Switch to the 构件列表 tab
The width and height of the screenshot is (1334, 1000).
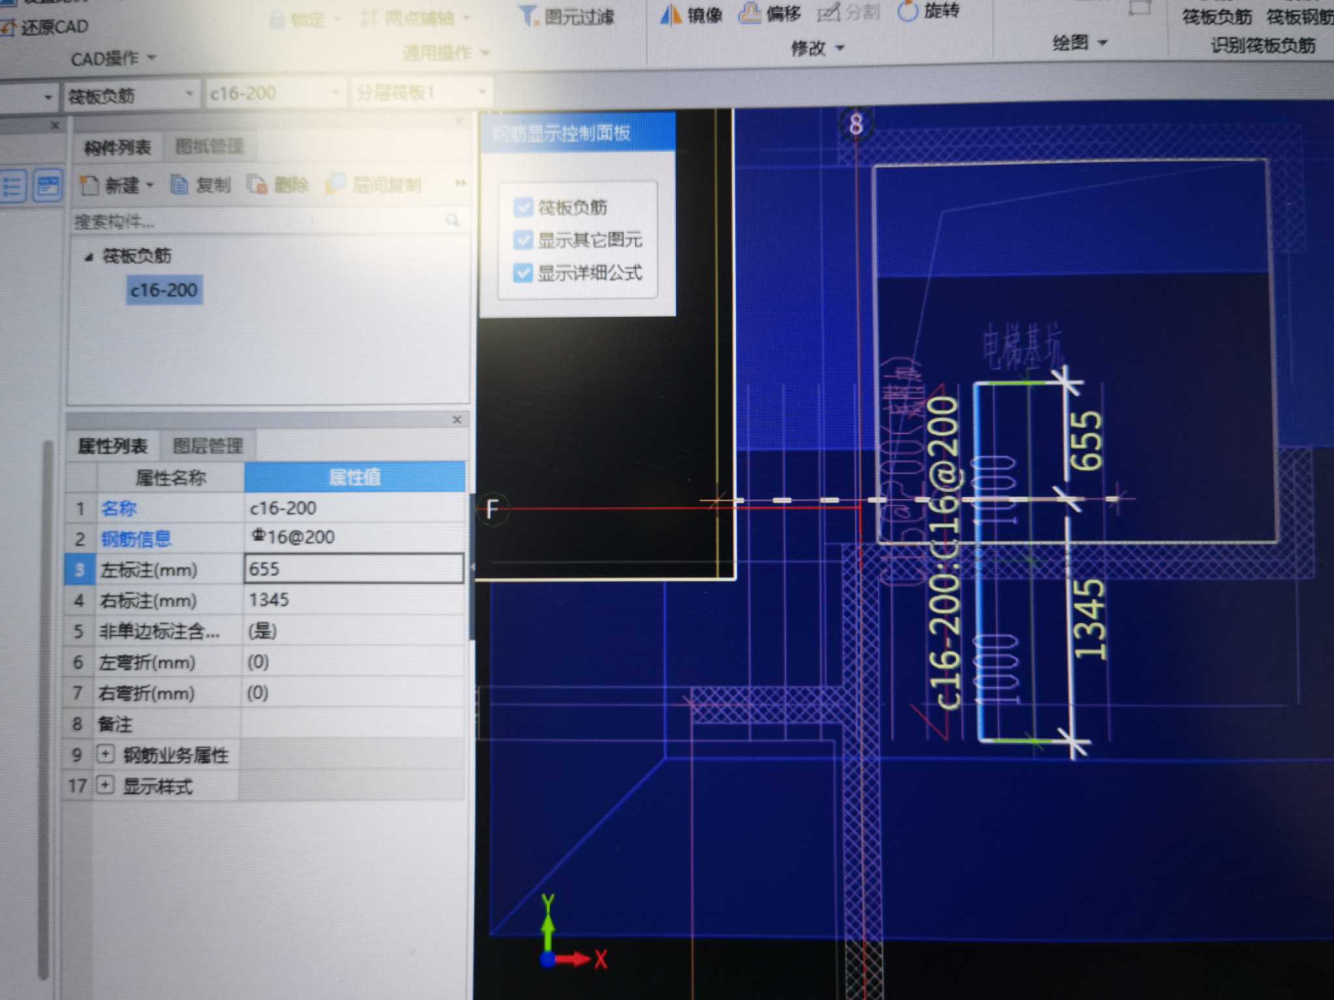coord(117,148)
